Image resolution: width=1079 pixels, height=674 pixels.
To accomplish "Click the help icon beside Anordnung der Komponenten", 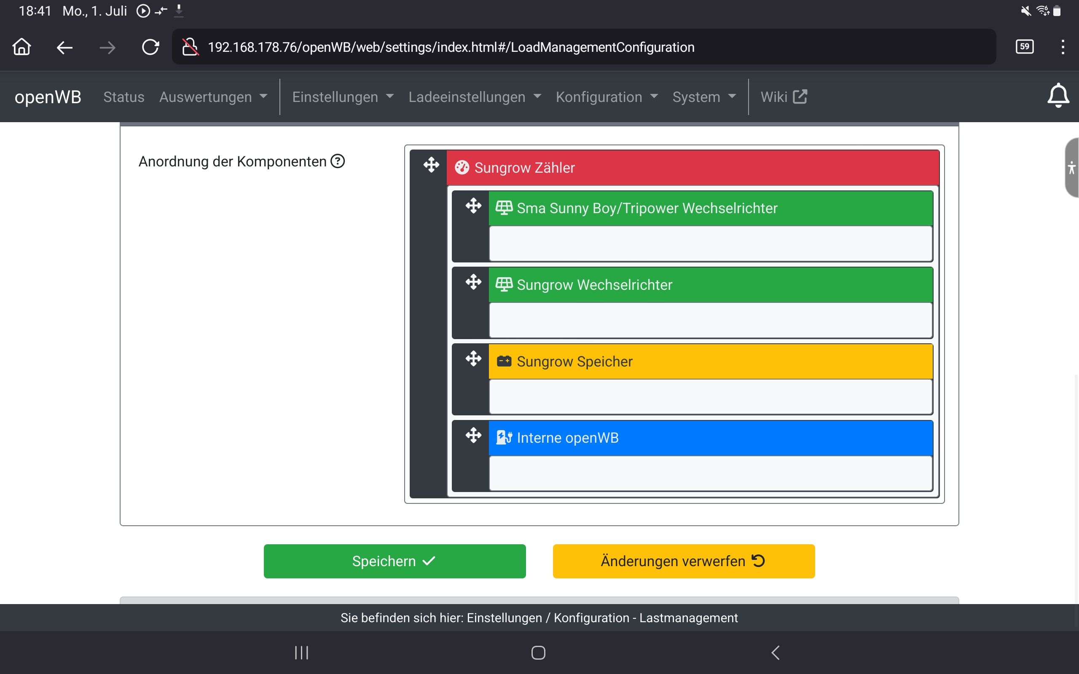I will click(x=338, y=161).
